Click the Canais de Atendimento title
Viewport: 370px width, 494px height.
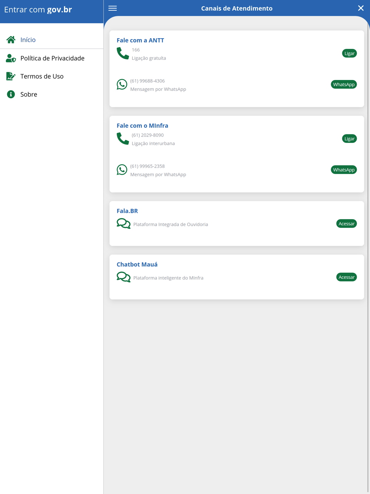(x=237, y=8)
